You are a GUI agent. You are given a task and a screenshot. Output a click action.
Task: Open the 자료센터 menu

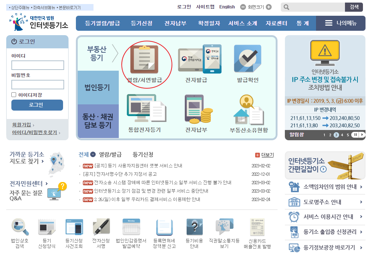tap(276, 23)
